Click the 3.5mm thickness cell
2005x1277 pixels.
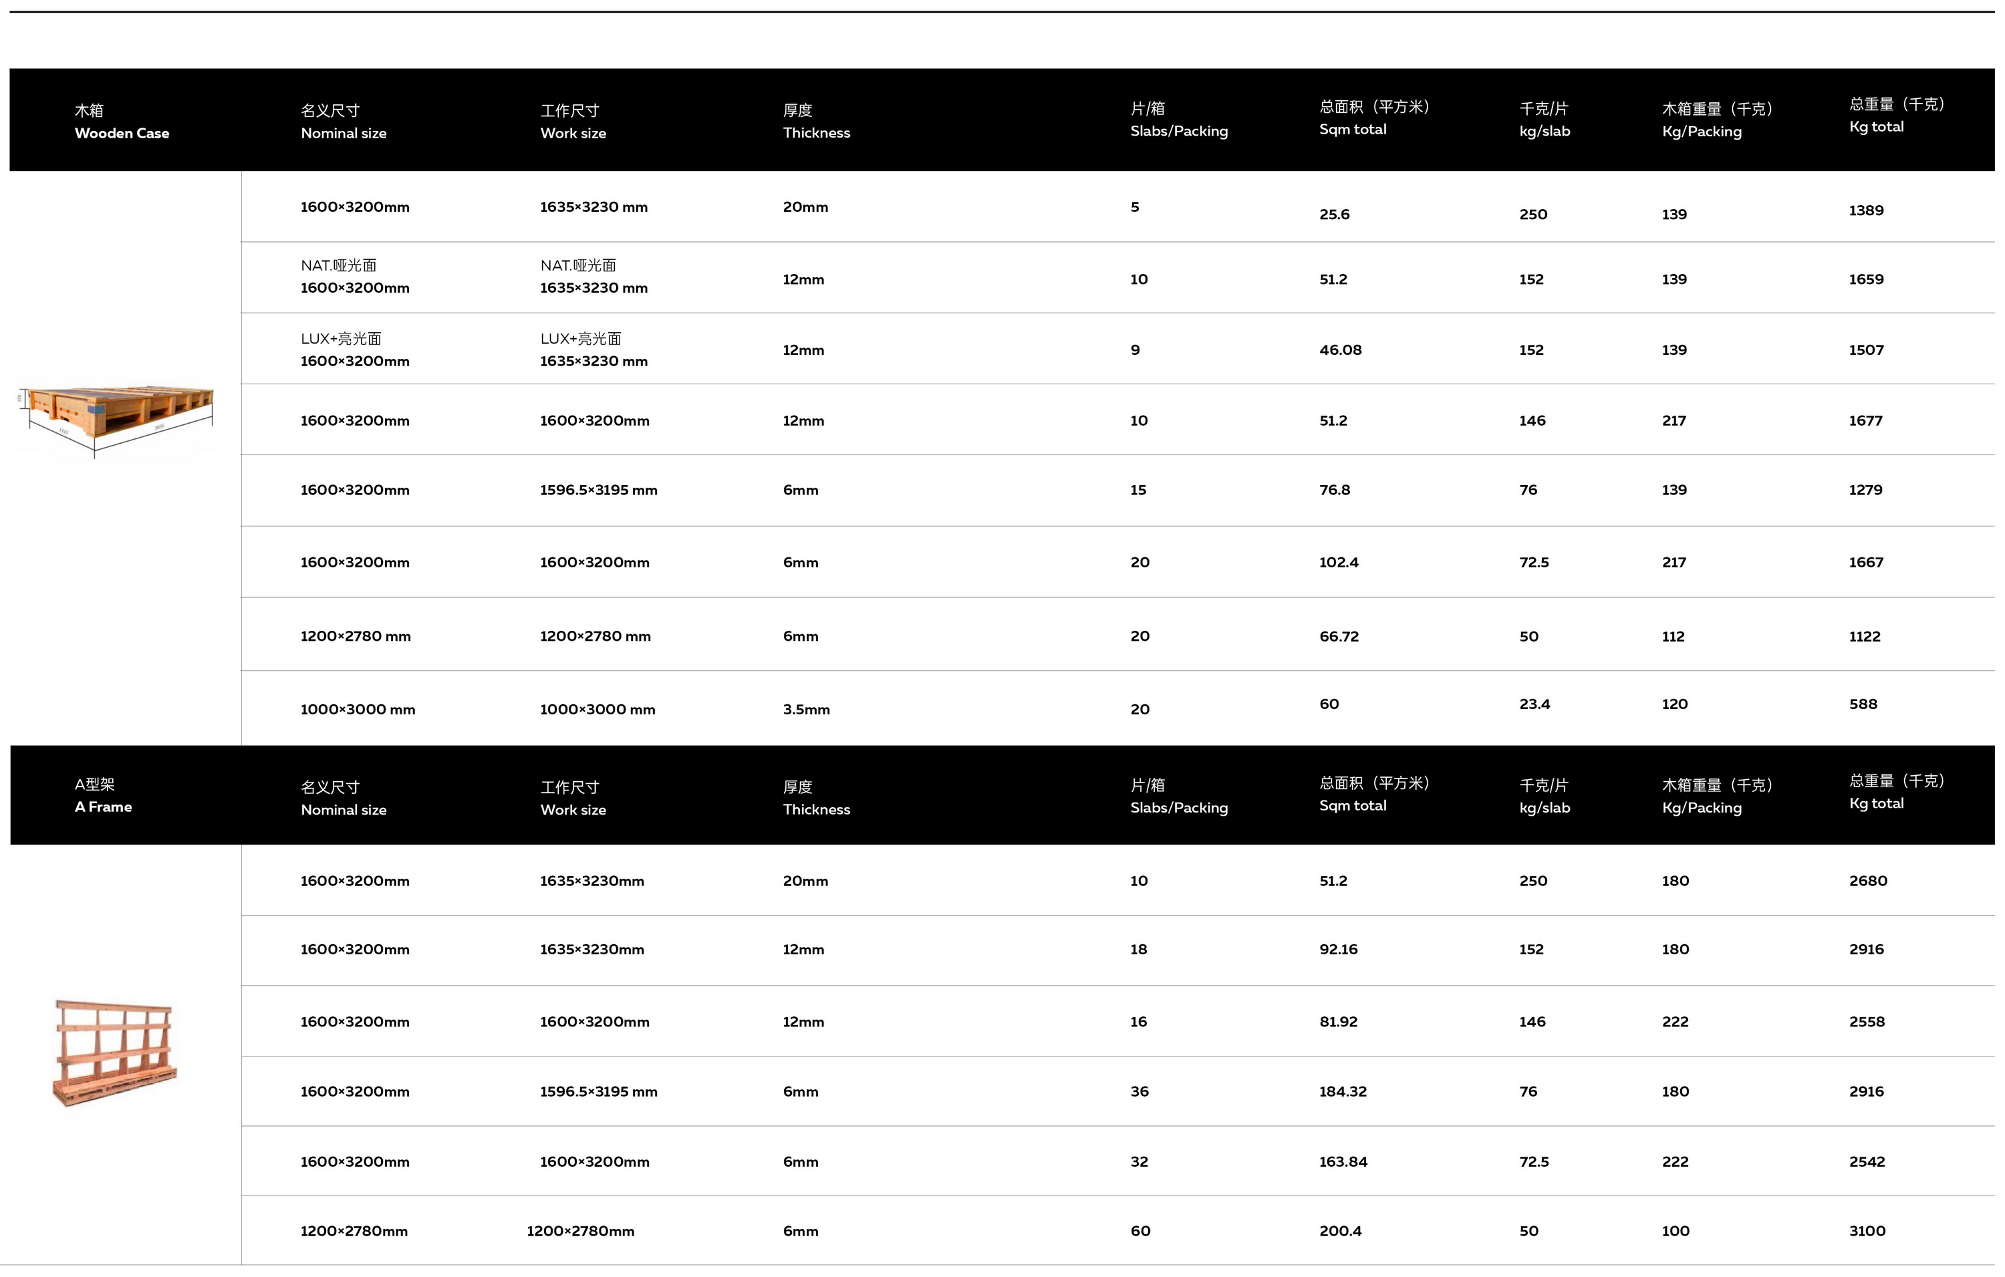(806, 710)
